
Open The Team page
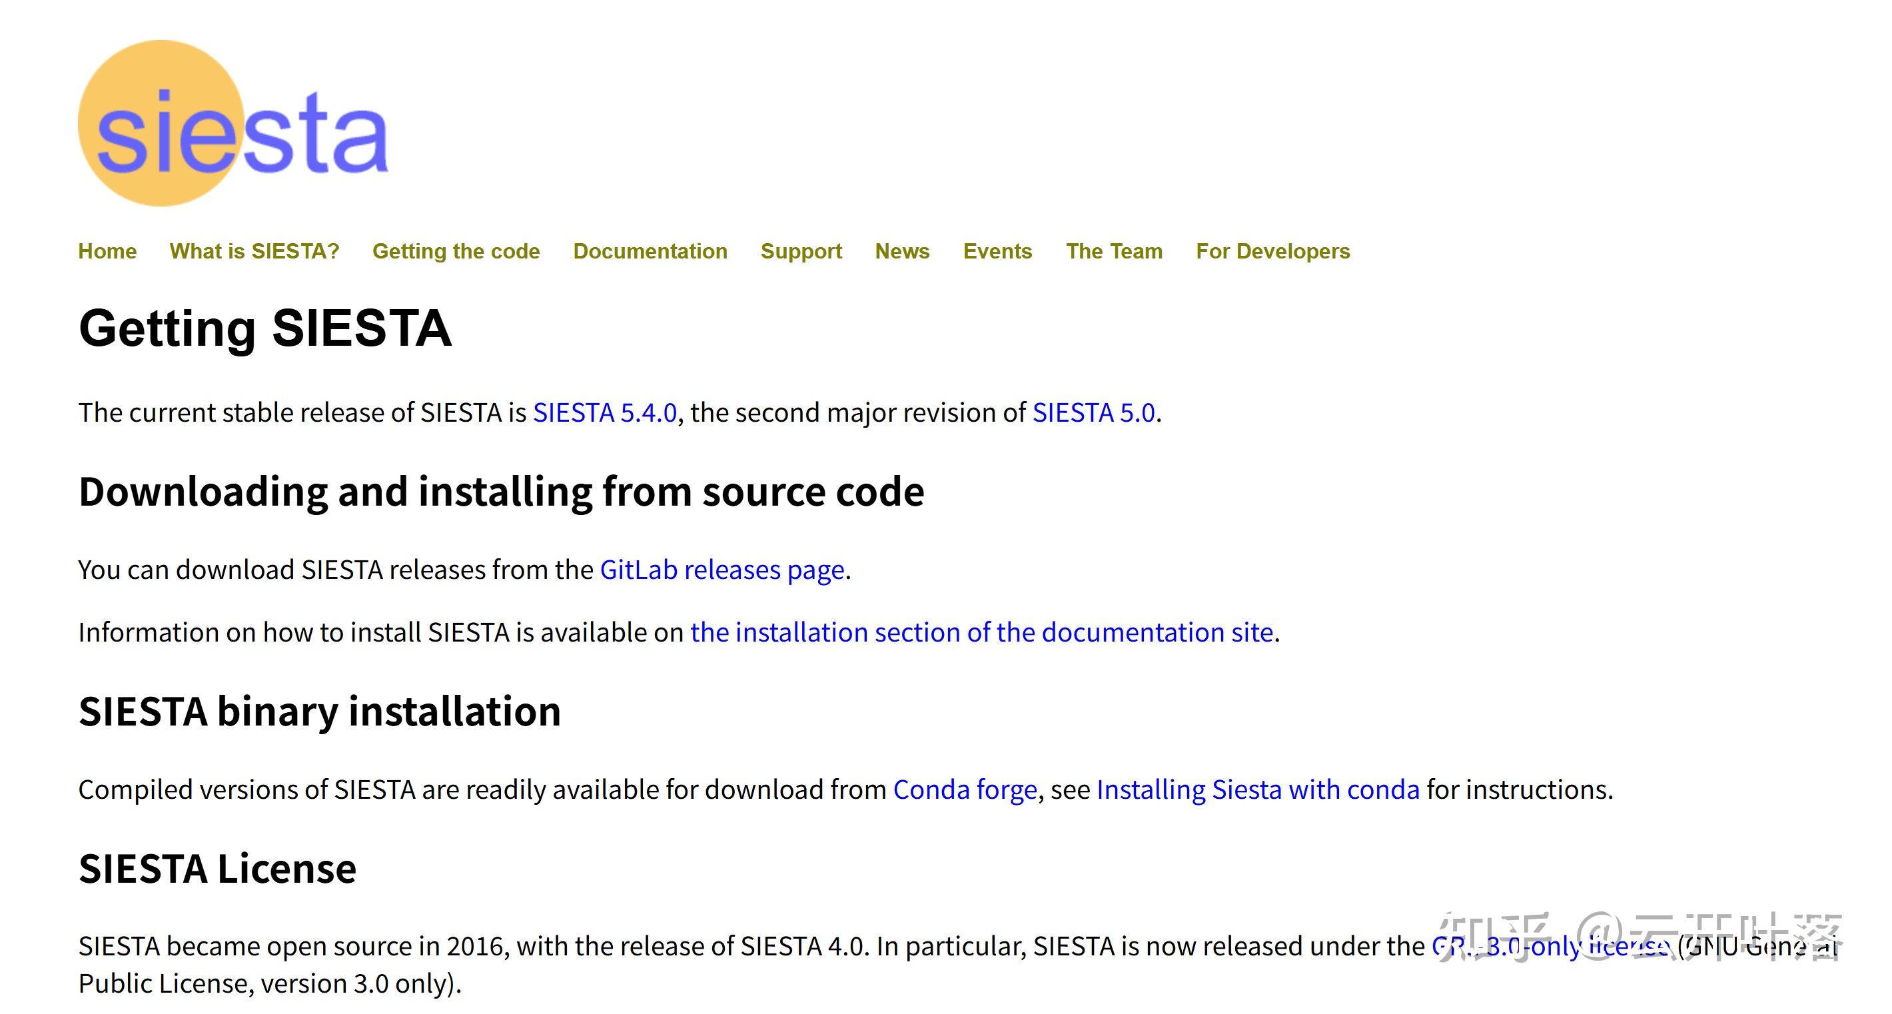pyautogui.click(x=1113, y=251)
